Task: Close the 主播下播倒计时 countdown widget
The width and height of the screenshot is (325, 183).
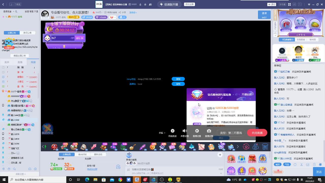Action: (82, 24)
